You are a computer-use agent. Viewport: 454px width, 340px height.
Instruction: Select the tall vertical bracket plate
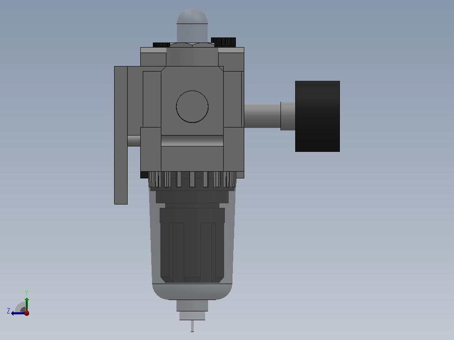pyautogui.click(x=121, y=135)
